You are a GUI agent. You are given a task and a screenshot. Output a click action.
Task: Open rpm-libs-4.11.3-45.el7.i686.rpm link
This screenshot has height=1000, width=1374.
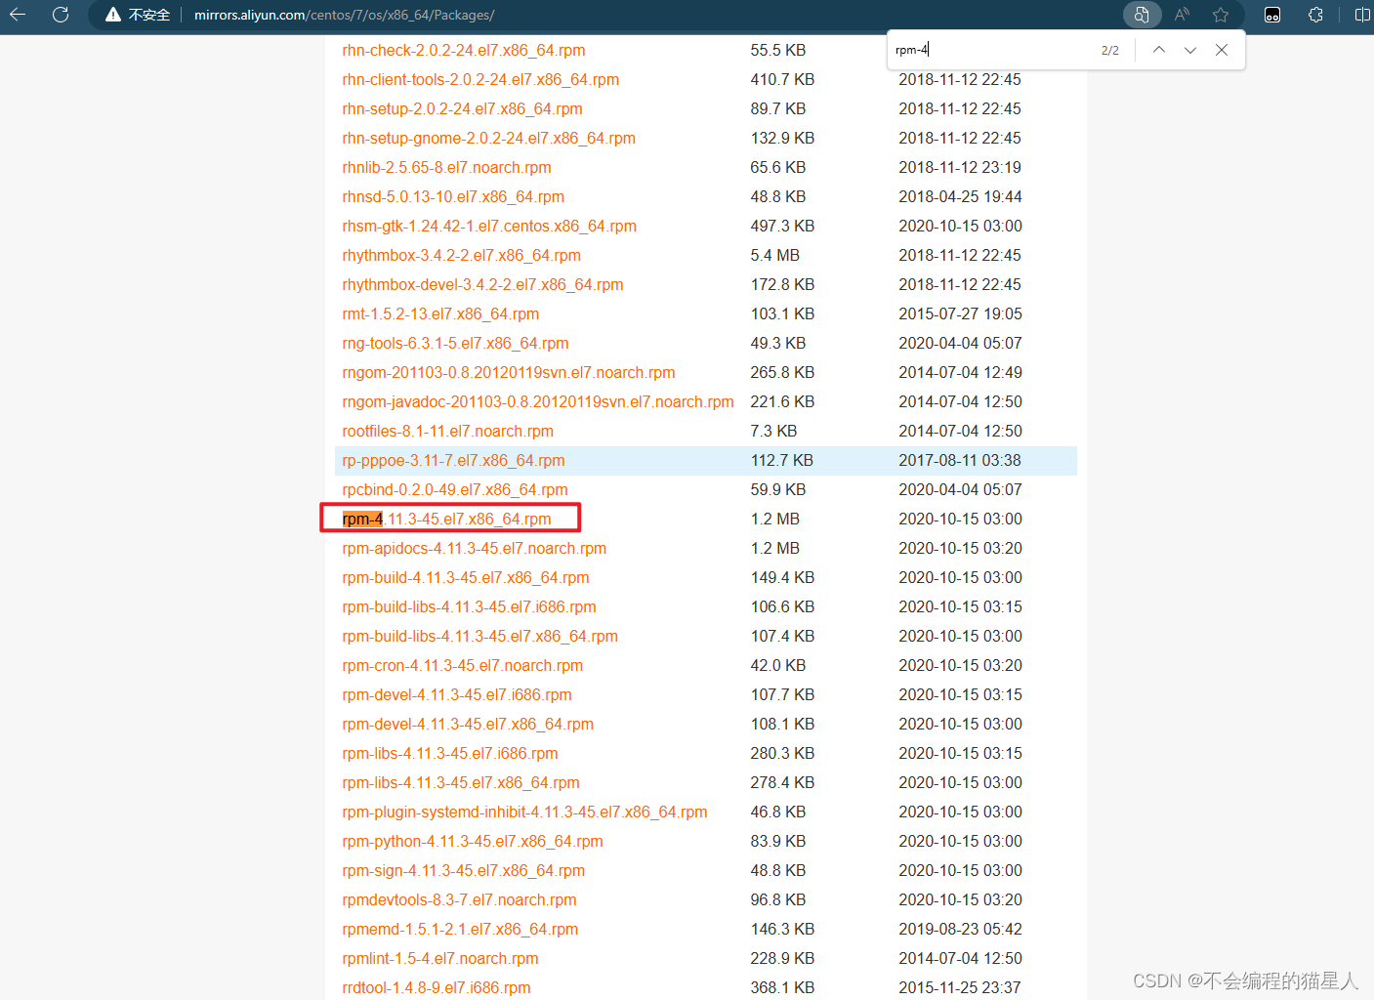tap(450, 753)
